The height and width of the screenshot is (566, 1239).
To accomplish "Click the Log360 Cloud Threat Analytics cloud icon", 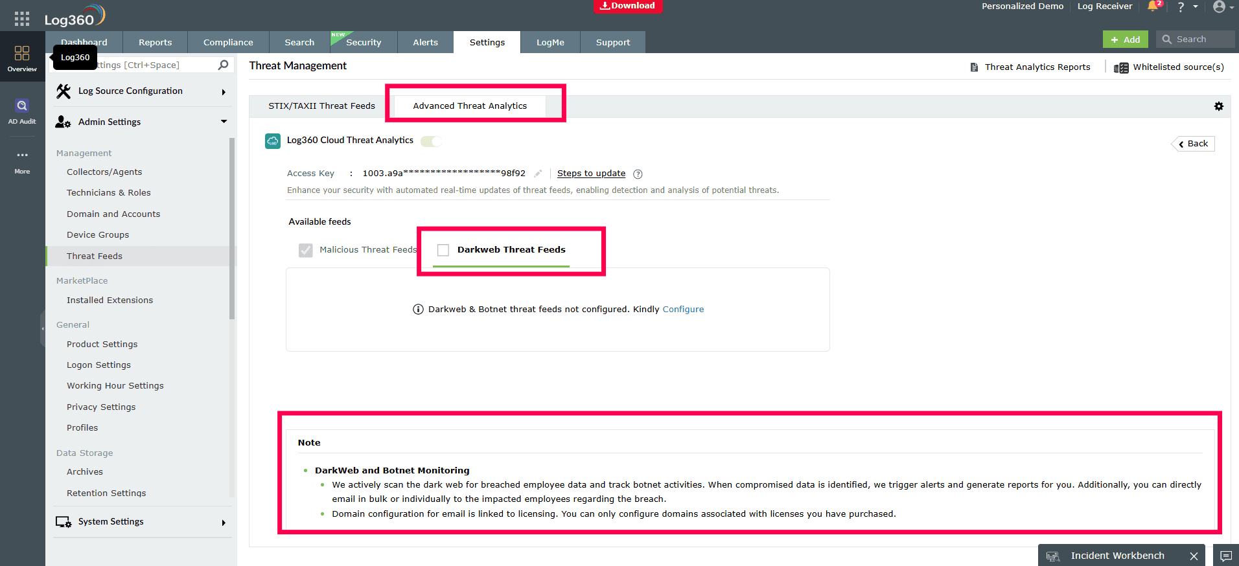I will click(x=273, y=141).
